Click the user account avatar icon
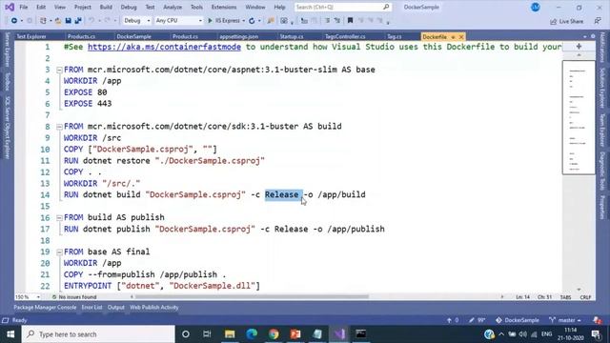 click(536, 7)
